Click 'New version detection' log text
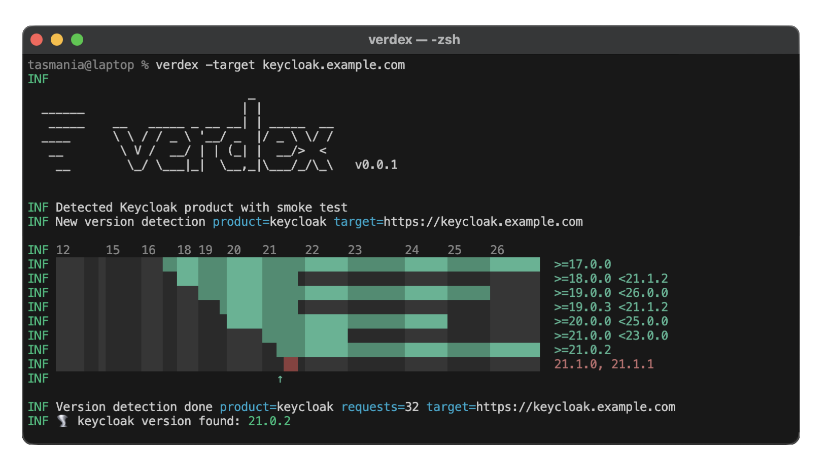Viewport: 829px width, 475px height. tap(130, 222)
